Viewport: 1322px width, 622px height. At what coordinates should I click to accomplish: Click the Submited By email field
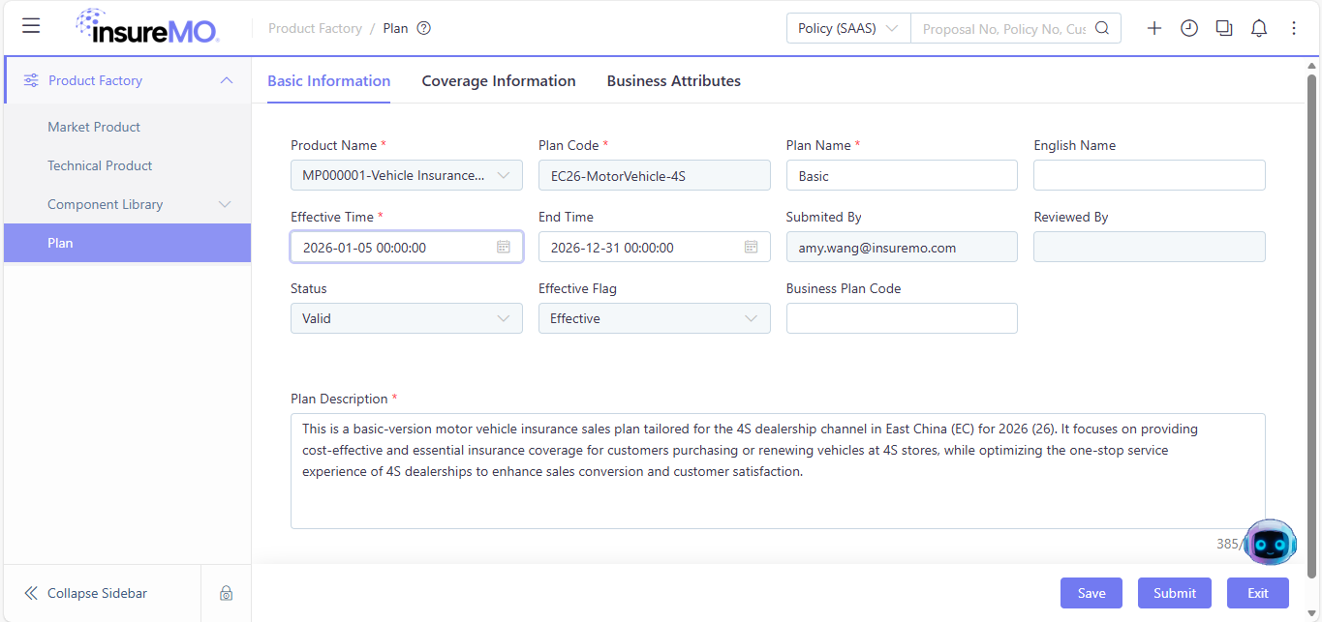(902, 247)
